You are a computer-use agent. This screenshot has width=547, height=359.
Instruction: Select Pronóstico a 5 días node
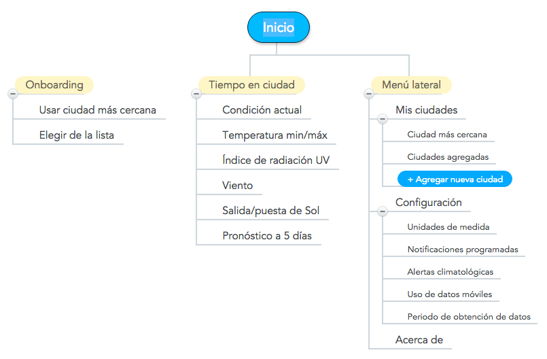tap(267, 236)
